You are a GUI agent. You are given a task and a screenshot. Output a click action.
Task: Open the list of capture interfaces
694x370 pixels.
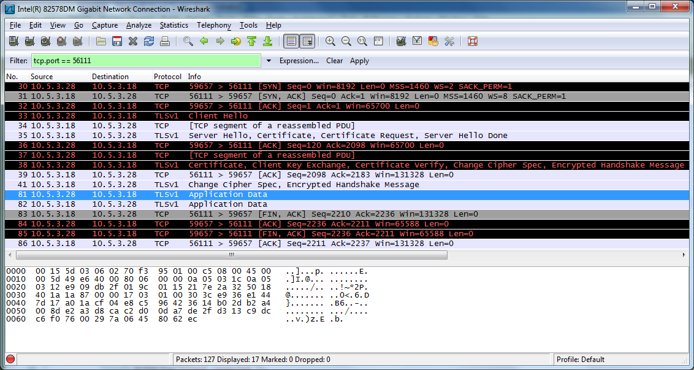click(13, 41)
